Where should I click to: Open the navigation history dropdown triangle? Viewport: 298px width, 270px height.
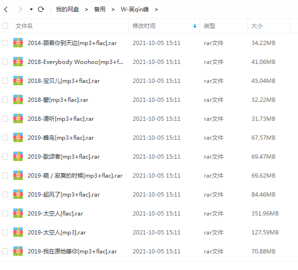(x=31, y=9)
